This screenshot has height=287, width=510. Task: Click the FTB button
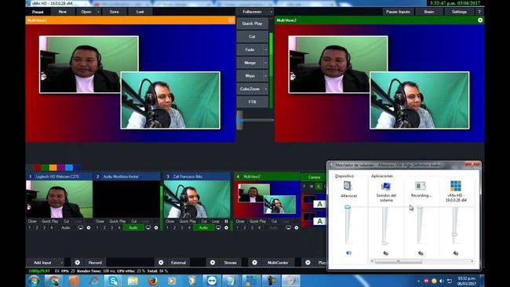pos(252,102)
